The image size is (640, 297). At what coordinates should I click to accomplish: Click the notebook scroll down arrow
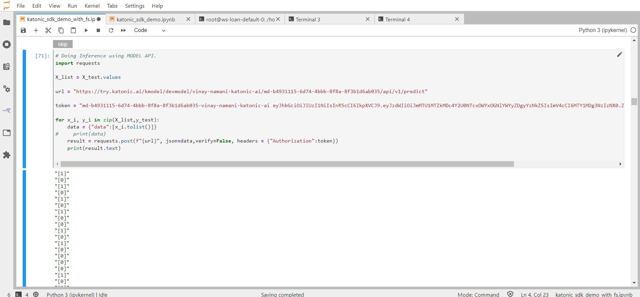tap(634, 283)
